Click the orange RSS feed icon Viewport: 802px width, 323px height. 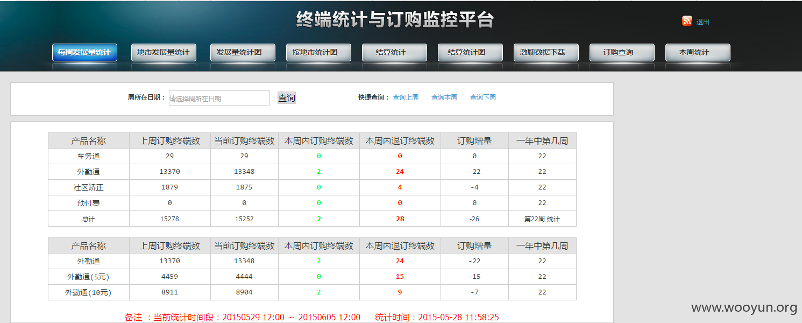[687, 21]
